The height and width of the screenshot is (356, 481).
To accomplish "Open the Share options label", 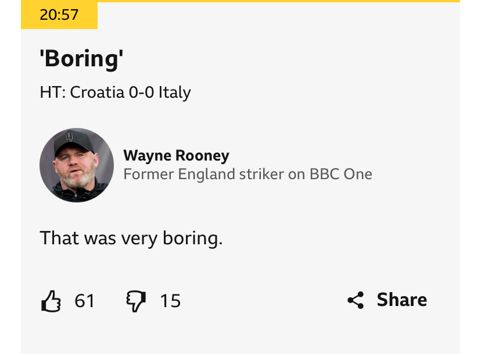I will (x=402, y=300).
